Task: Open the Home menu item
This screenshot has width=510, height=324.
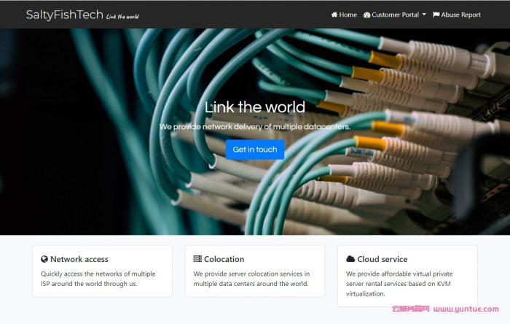Action: (344, 15)
